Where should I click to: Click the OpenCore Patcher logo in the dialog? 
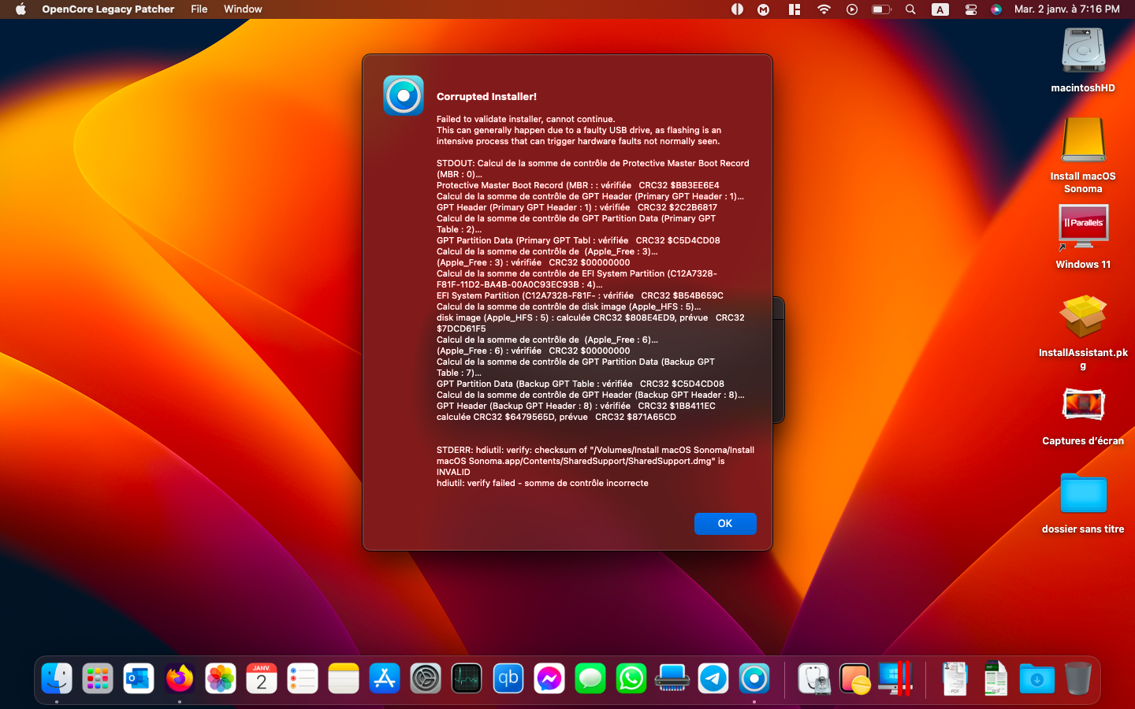click(x=404, y=96)
